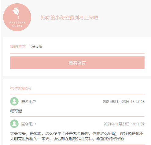Click the 我的名字 label
151x145 pixels.
click(18, 47)
